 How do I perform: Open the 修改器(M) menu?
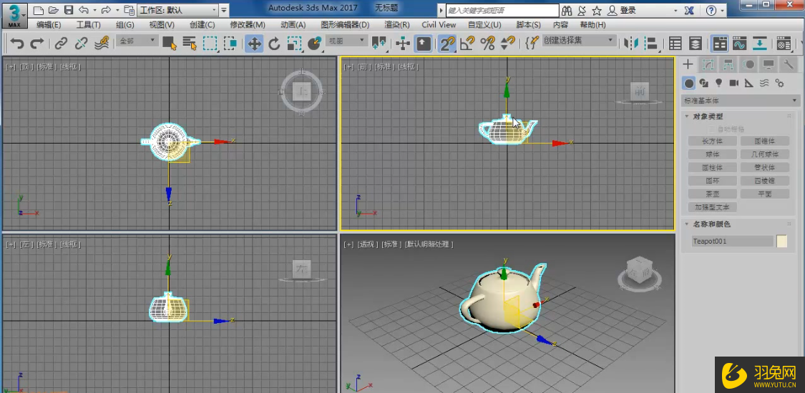pyautogui.click(x=248, y=24)
